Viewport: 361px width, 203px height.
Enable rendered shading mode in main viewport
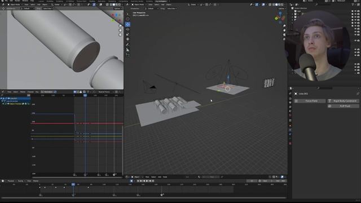pos(282,5)
